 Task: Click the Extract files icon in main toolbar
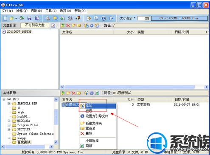[x=89, y=18]
